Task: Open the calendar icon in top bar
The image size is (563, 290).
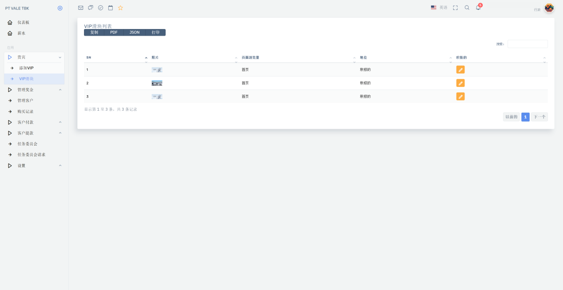Action: [110, 8]
